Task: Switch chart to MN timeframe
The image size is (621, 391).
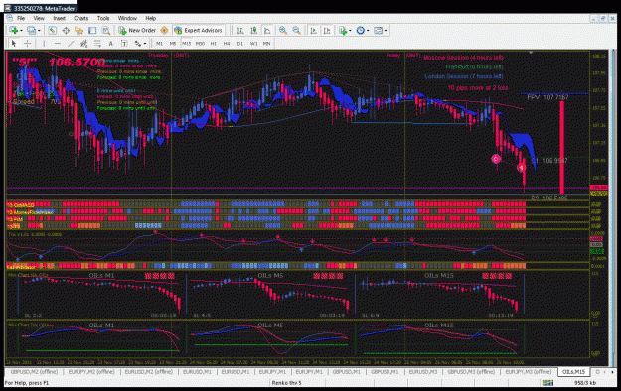Action: pos(267,43)
